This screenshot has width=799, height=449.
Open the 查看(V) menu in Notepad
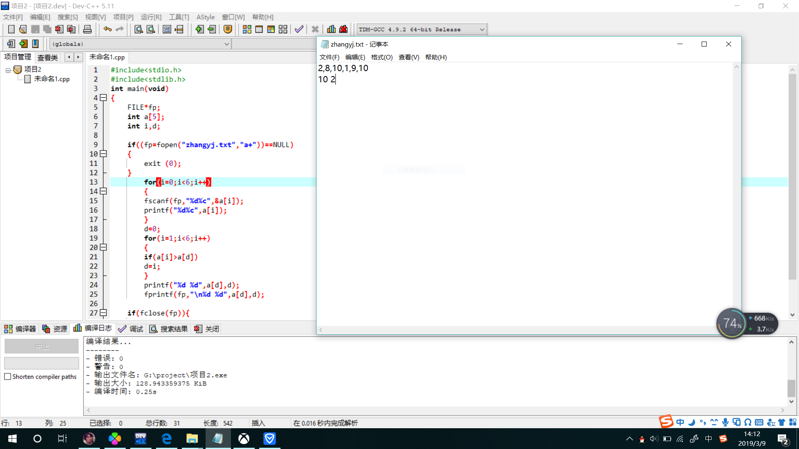tap(409, 57)
